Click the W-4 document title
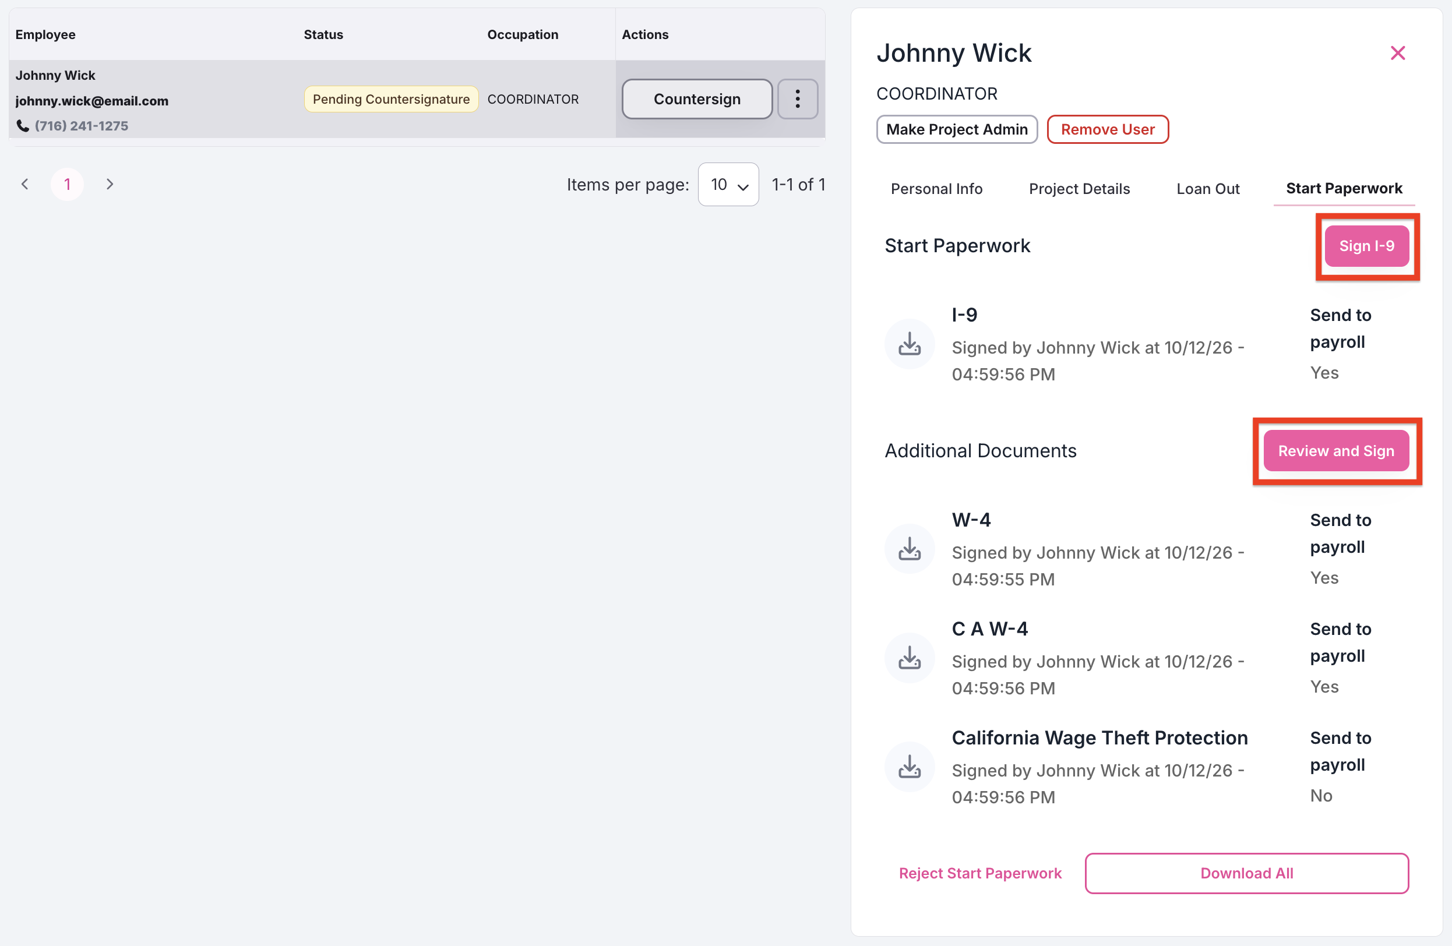The width and height of the screenshot is (1452, 946). click(971, 520)
